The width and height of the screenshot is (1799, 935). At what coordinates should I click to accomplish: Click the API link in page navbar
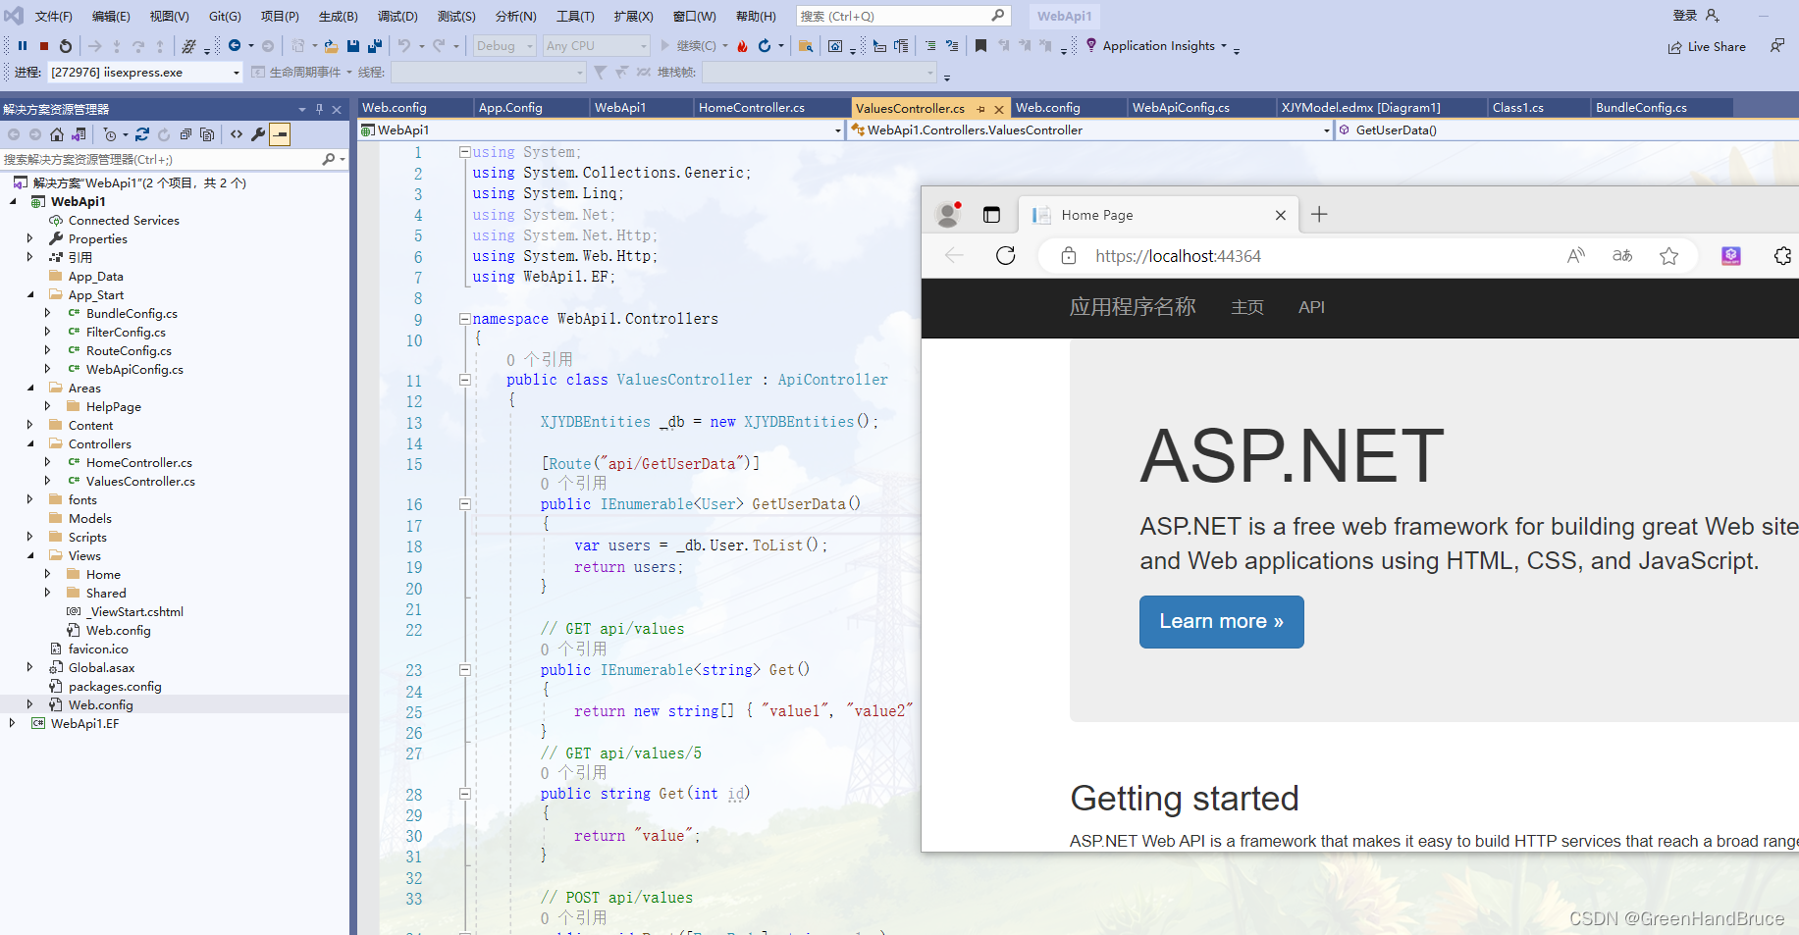tap(1311, 308)
